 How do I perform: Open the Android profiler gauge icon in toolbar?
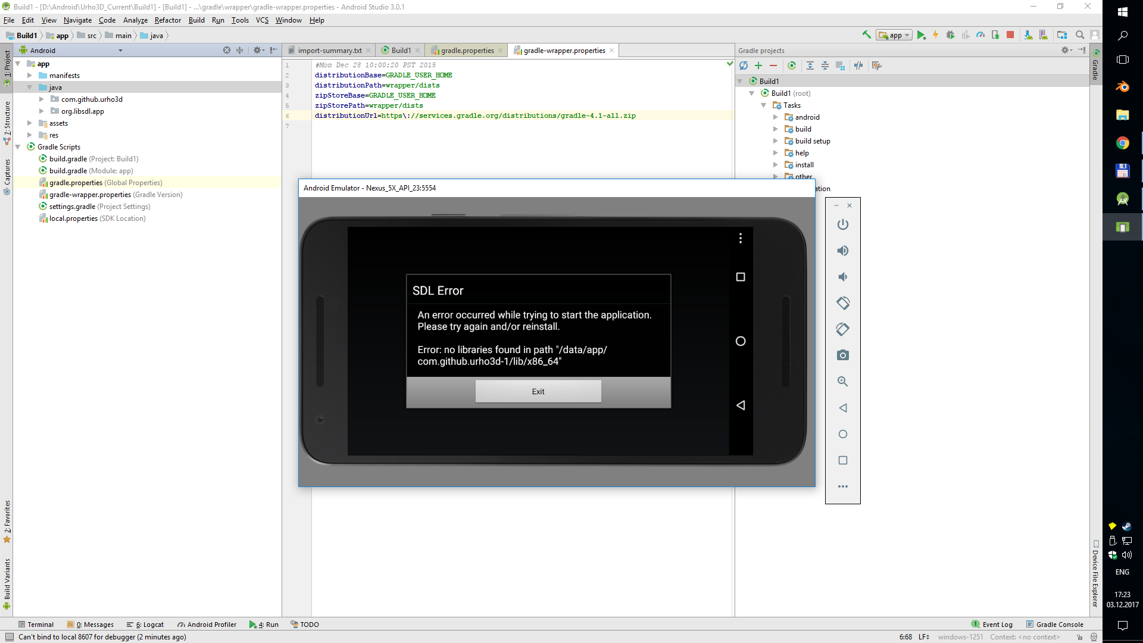980,35
